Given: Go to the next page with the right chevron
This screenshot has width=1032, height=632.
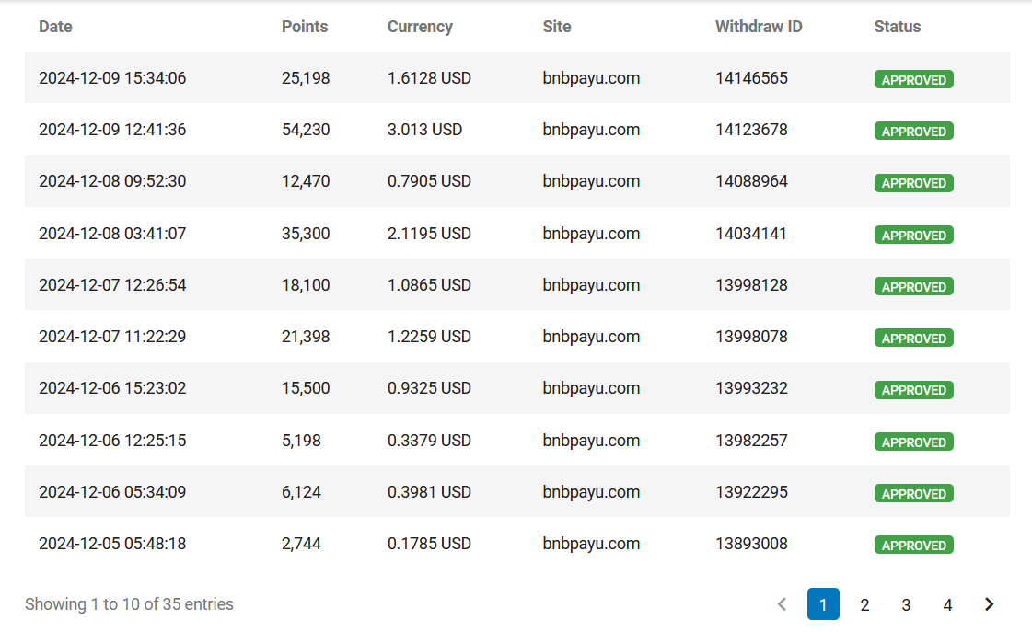Looking at the screenshot, I should pyautogui.click(x=989, y=604).
